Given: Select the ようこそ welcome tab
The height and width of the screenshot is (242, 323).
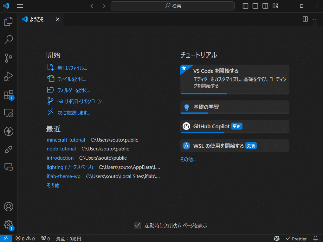Looking at the screenshot, I should (40, 19).
